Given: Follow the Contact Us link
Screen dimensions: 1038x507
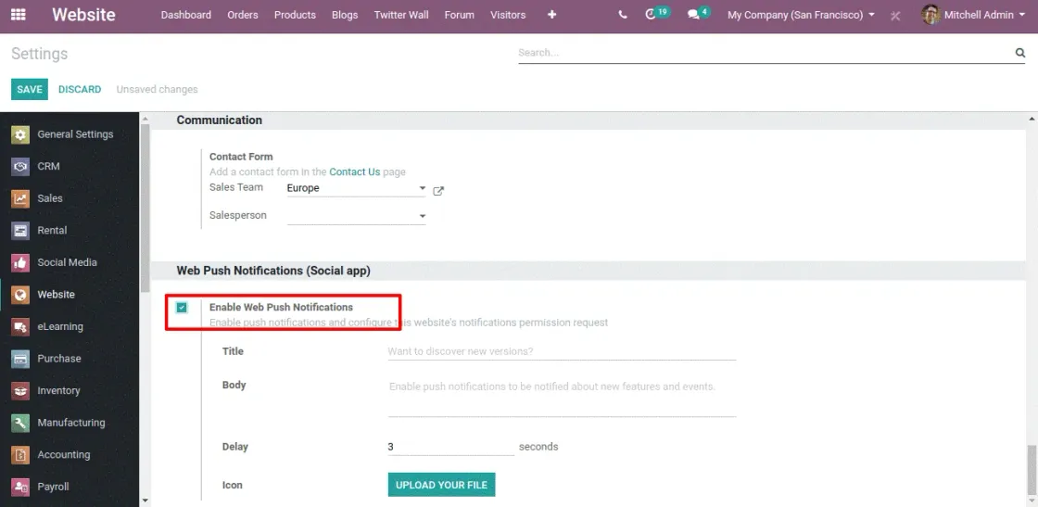Looking at the screenshot, I should [x=355, y=171].
